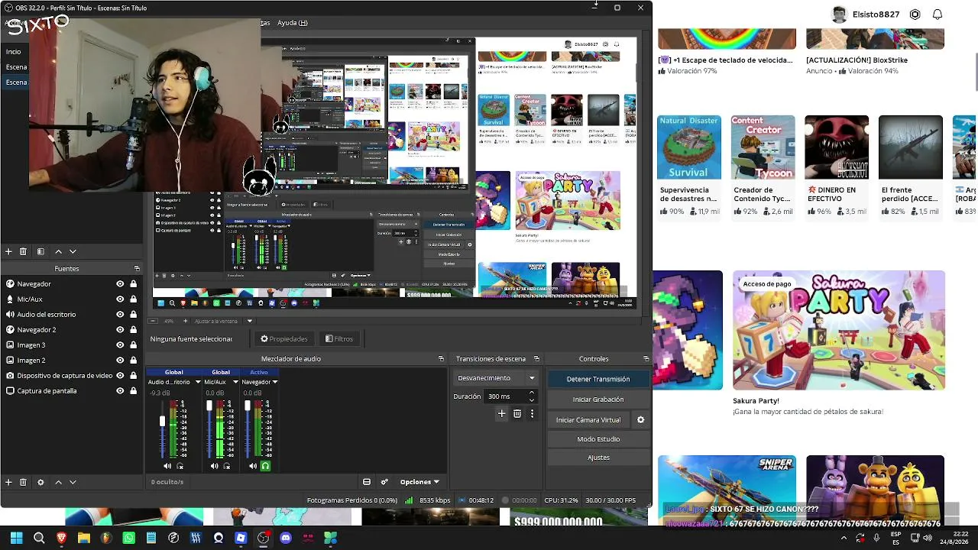Screen dimensions: 978x550
Task: Decrease transition duration with down arrow
Action: coord(532,400)
